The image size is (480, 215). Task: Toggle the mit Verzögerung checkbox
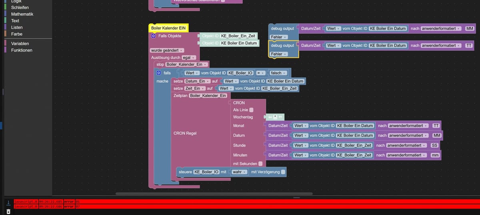coord(283,172)
